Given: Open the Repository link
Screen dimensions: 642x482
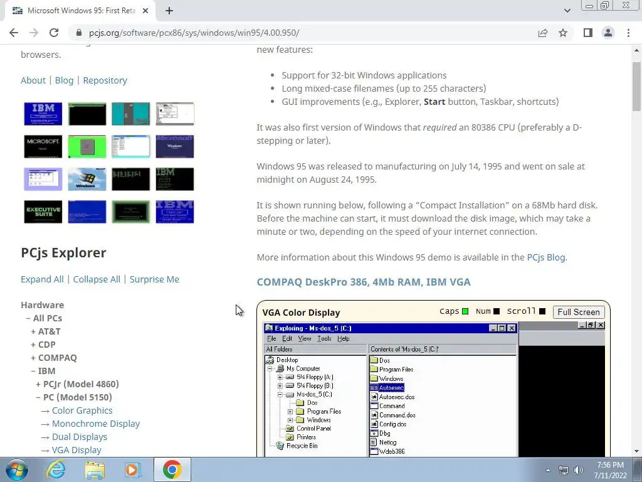Looking at the screenshot, I should pos(105,80).
